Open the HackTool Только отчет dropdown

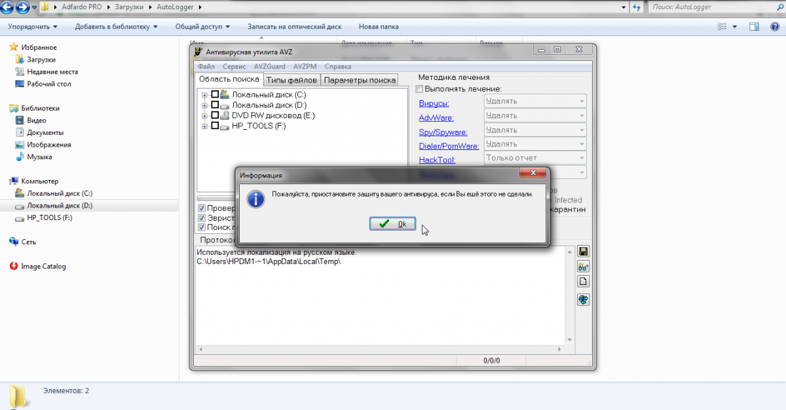click(535, 158)
